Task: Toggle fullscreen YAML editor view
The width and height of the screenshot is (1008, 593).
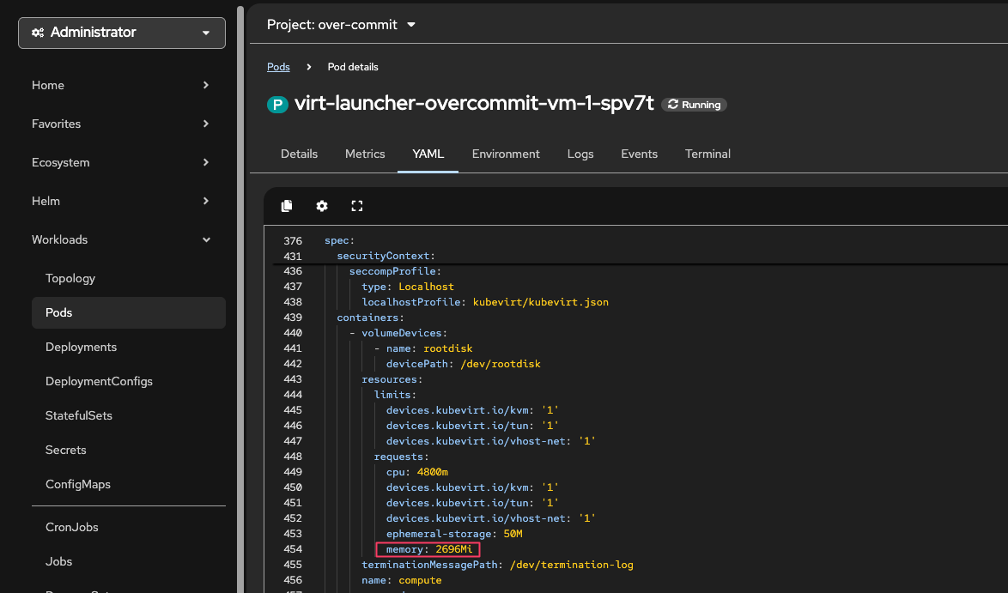Action: pyautogui.click(x=357, y=206)
